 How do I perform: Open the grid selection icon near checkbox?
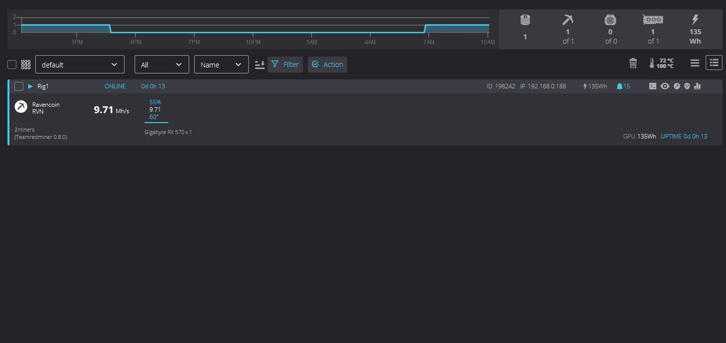click(26, 65)
